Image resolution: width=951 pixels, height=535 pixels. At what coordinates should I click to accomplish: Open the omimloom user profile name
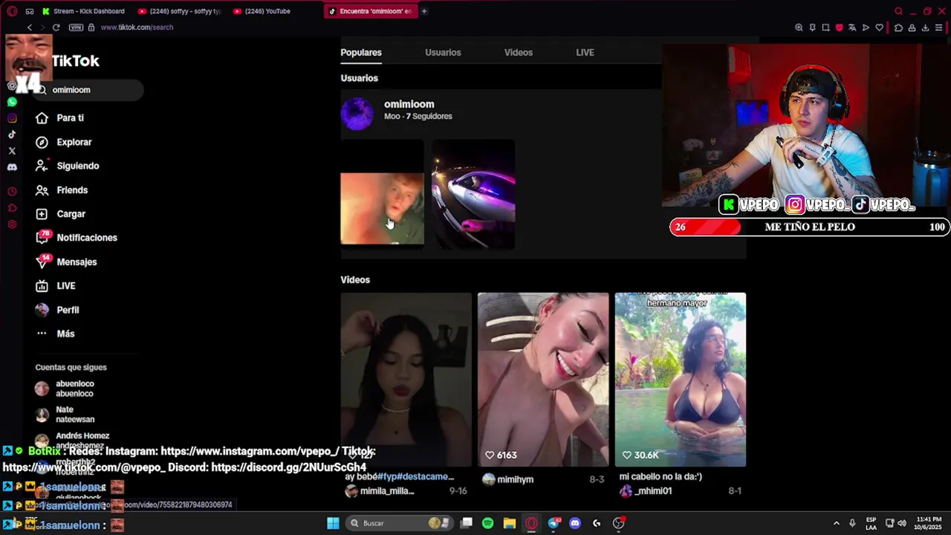[x=409, y=105]
